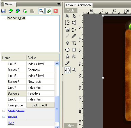The width and height of the screenshot is (131, 128).
Task: Open the Layout: Animation tab
Action: pos(79,5)
